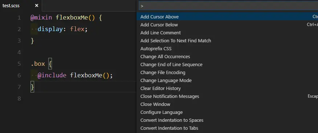Choose Add Line Comment
318x133 pixels.
click(x=227, y=33)
